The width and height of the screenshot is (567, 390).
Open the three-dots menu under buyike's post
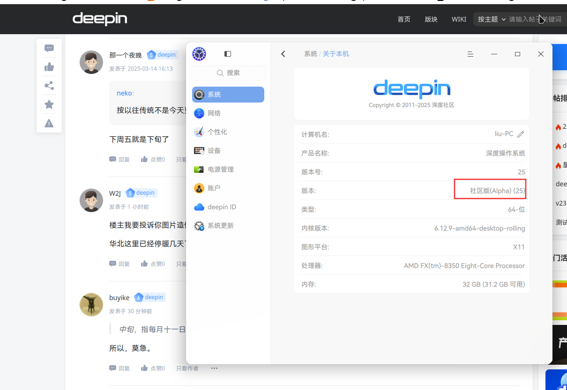click(x=214, y=368)
